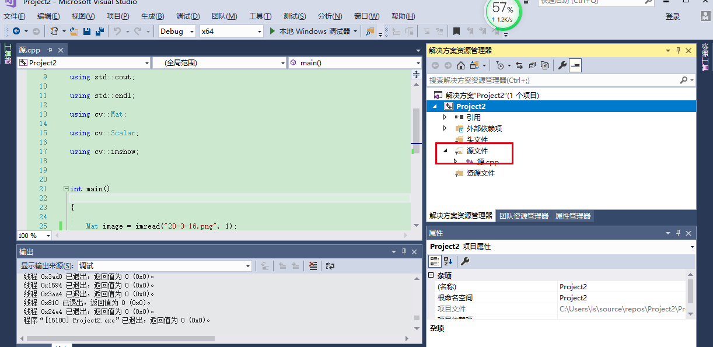Click the Clear All icon in the Output panel
The height and width of the screenshot is (347, 713).
(x=313, y=266)
